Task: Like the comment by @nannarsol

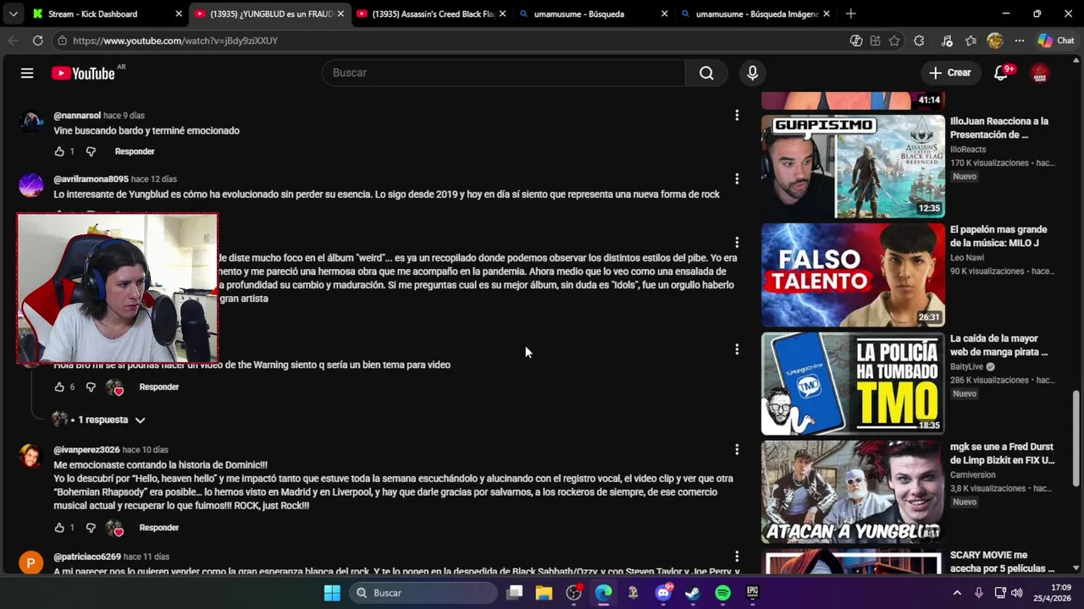Action: point(59,151)
